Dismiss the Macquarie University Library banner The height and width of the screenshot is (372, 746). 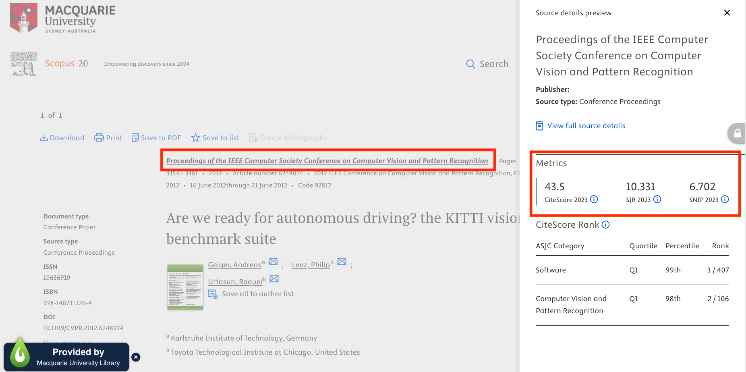136,357
